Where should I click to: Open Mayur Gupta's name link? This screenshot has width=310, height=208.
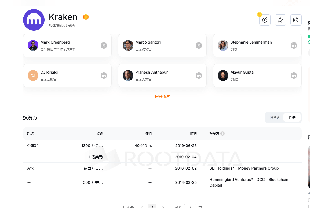point(242,73)
